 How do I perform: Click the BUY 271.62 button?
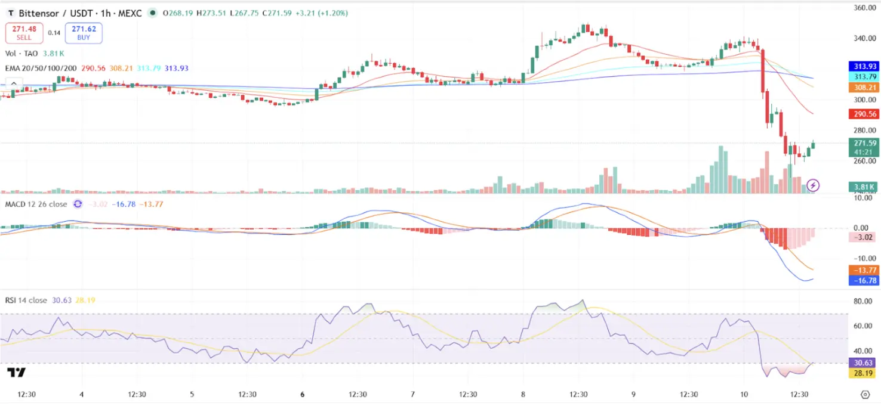point(84,33)
